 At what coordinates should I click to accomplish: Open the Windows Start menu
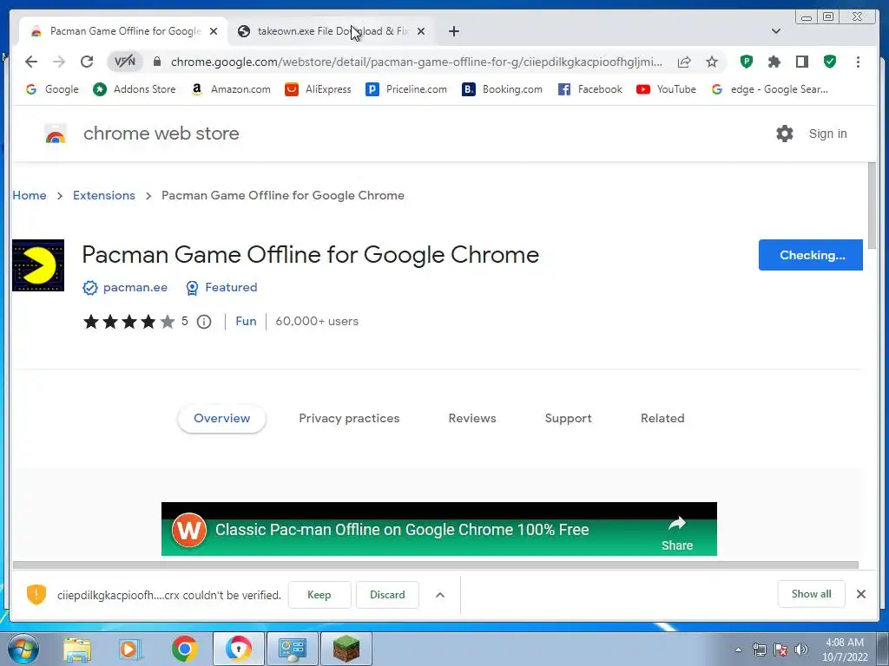coord(23,649)
